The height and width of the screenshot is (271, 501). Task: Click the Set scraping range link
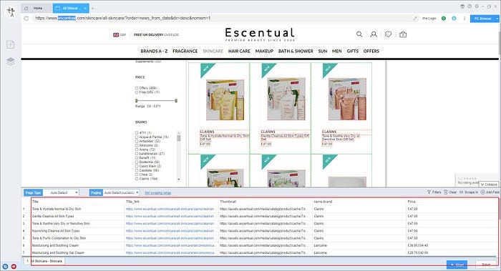coord(158,193)
